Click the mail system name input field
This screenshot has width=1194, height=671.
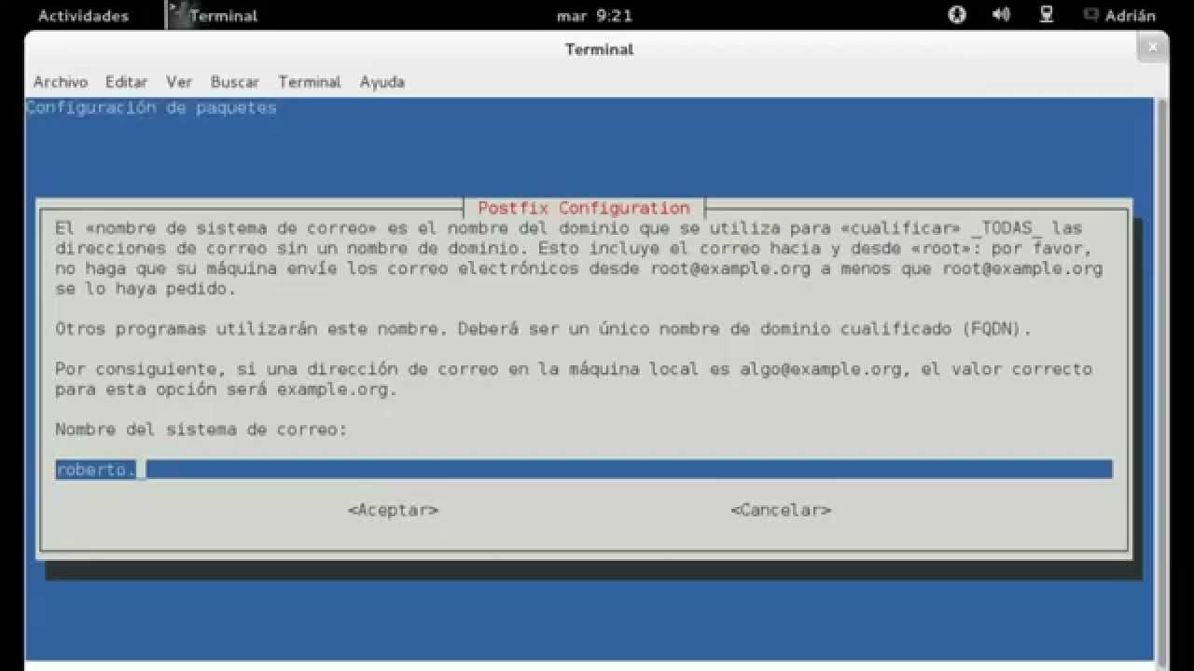pos(584,469)
